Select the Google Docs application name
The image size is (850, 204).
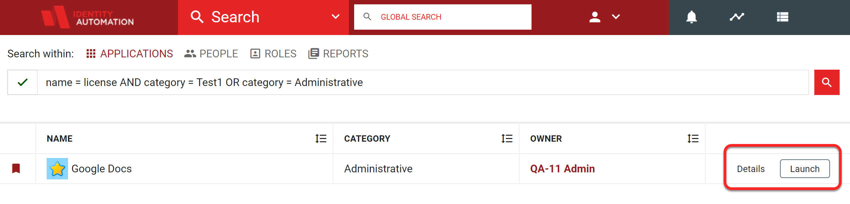(101, 169)
